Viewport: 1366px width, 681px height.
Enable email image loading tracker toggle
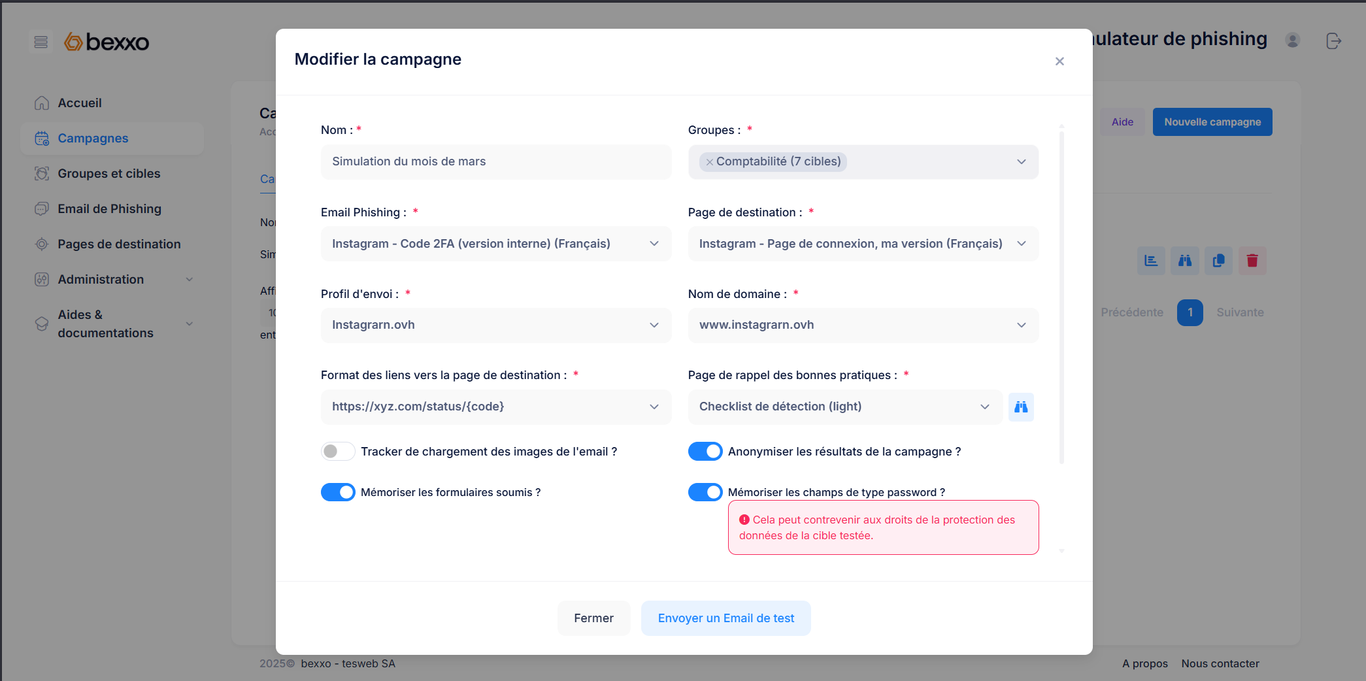pyautogui.click(x=337, y=452)
